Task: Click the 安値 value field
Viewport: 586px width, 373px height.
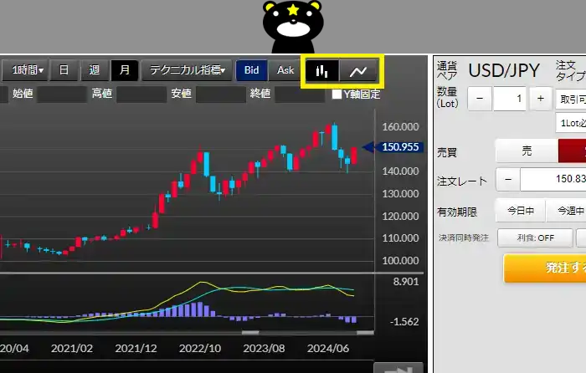Action: point(221,95)
